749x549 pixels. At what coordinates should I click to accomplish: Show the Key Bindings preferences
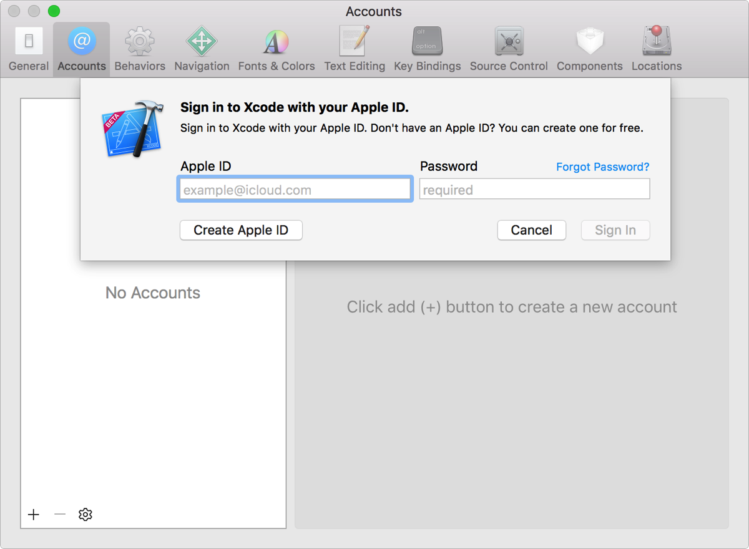click(x=428, y=49)
